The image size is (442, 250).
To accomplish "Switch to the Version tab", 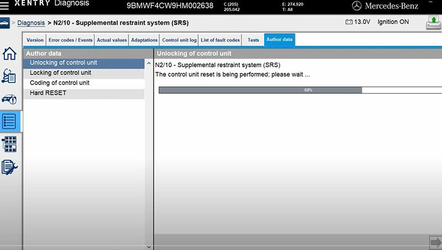I will pos(35,40).
